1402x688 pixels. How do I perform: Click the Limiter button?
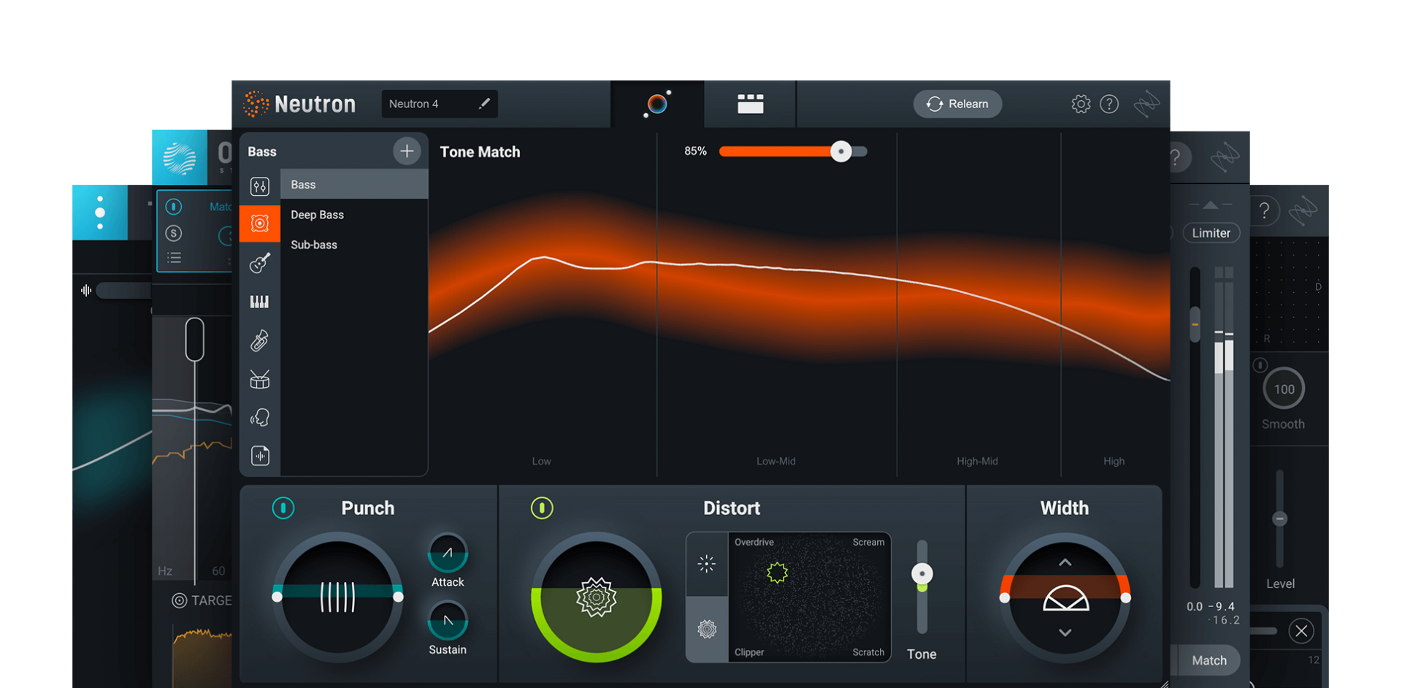coord(1211,233)
